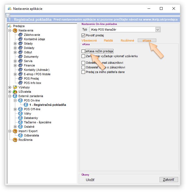Click the Rozšírenia gear icon
Image resolution: width=186 pixels, height=192 pixels.
click(15, 140)
